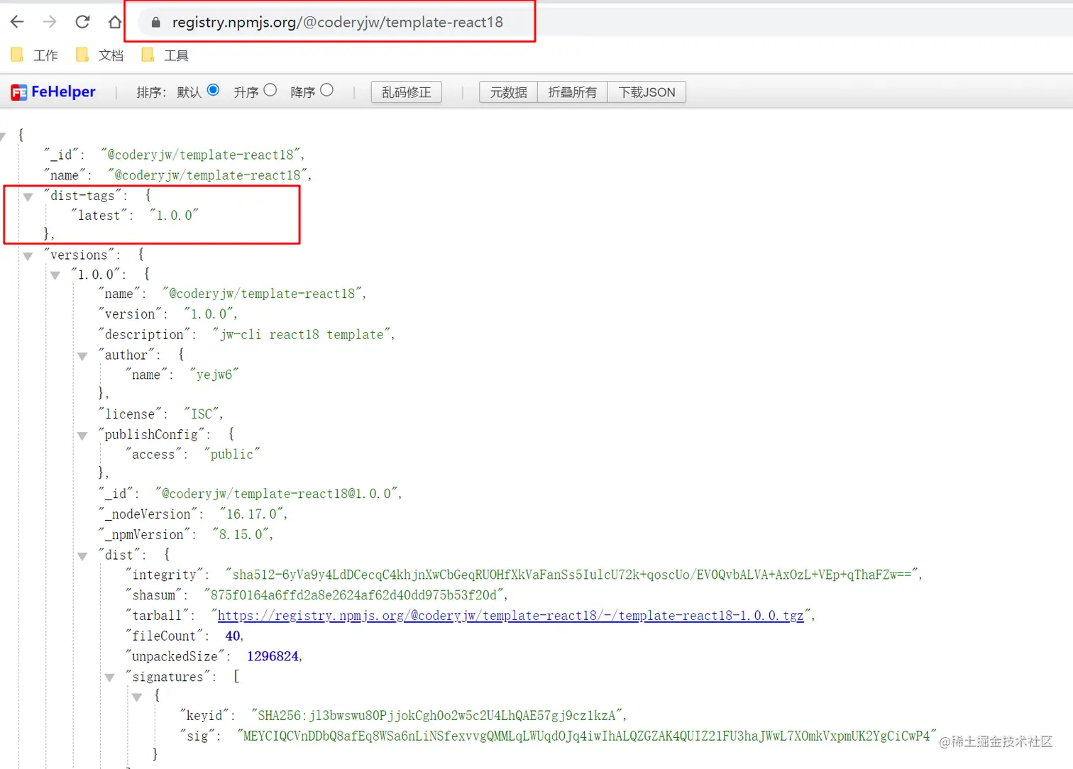Screen dimensions: 1073x769
Task: Open the 文档 bookmark folder
Action: [x=100, y=55]
